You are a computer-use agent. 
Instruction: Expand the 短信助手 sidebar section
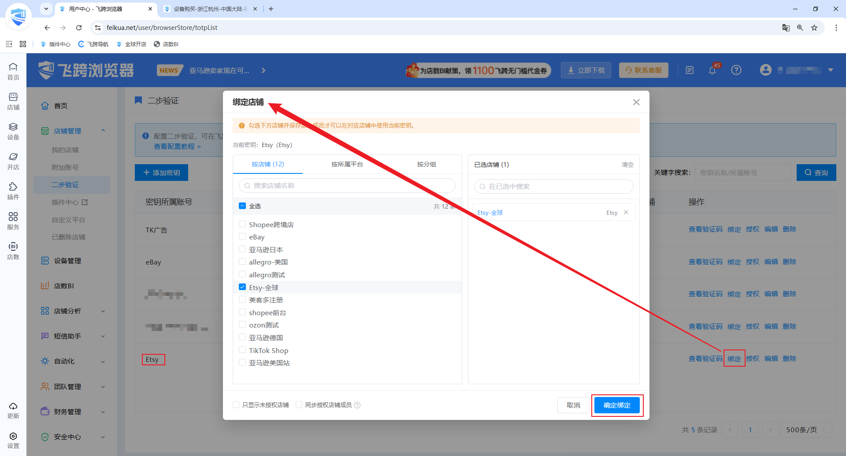coord(103,336)
